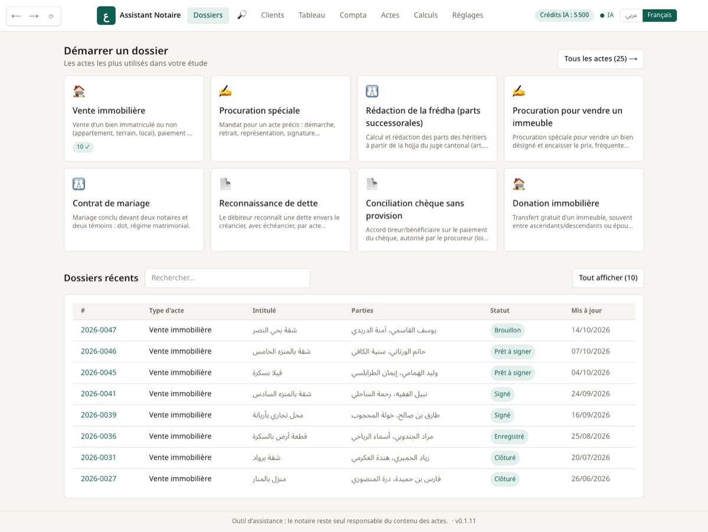Focus the Rechercher search field

[x=227, y=278]
